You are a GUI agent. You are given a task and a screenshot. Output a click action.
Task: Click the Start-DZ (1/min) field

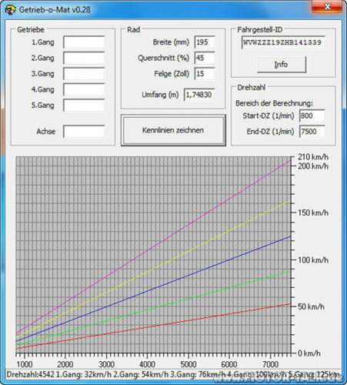coord(312,115)
